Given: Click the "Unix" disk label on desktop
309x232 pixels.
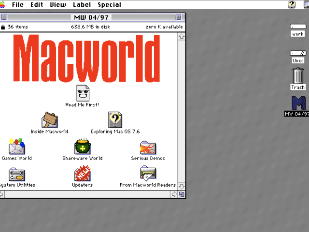Looking at the screenshot, I should [298, 60].
